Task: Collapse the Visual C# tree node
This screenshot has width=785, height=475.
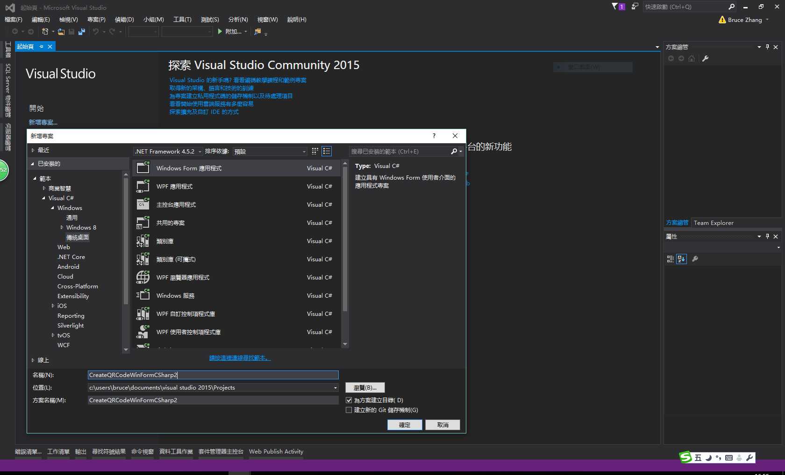Action: pyautogui.click(x=43, y=198)
